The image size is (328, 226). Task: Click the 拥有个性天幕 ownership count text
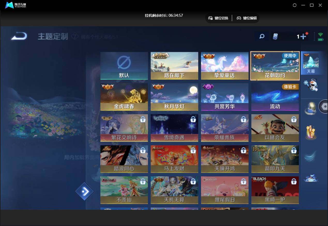coord(100,37)
